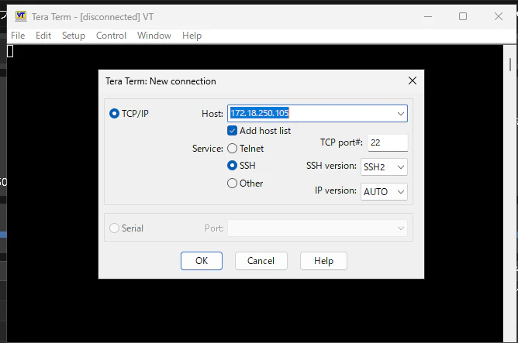Click the dialog Help button
Viewport: 518px width, 343px height.
click(x=323, y=261)
